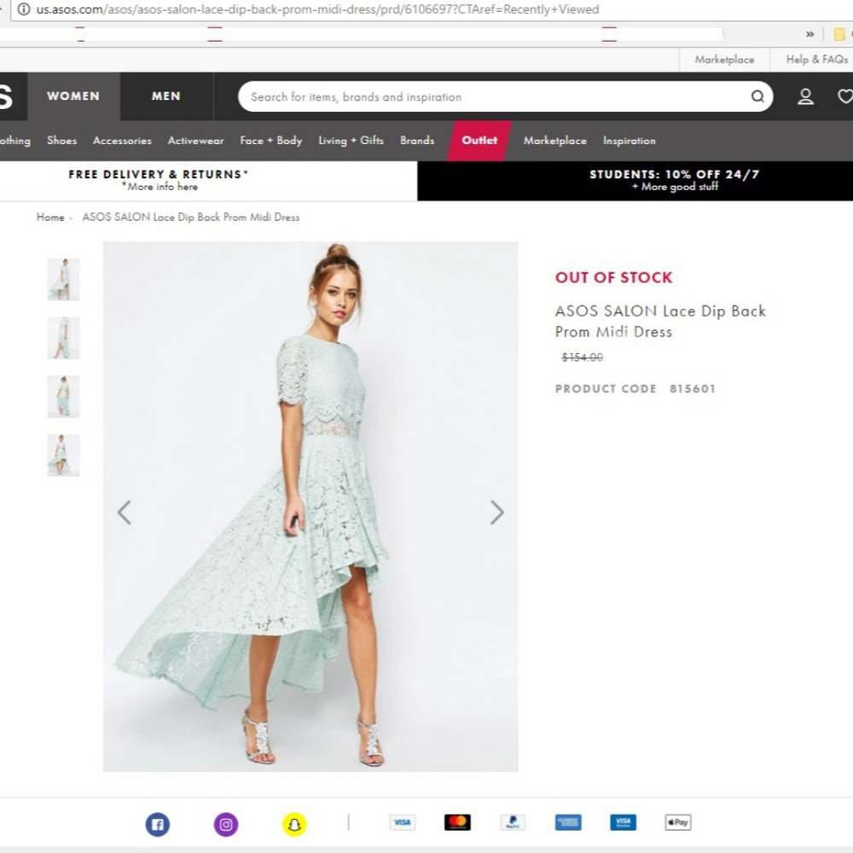Open the Inspiration menu

click(x=629, y=141)
